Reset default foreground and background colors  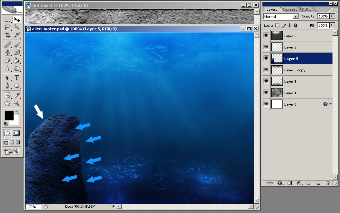click(x=6, y=123)
